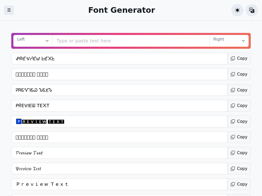Open the hamburger menu

click(9, 10)
